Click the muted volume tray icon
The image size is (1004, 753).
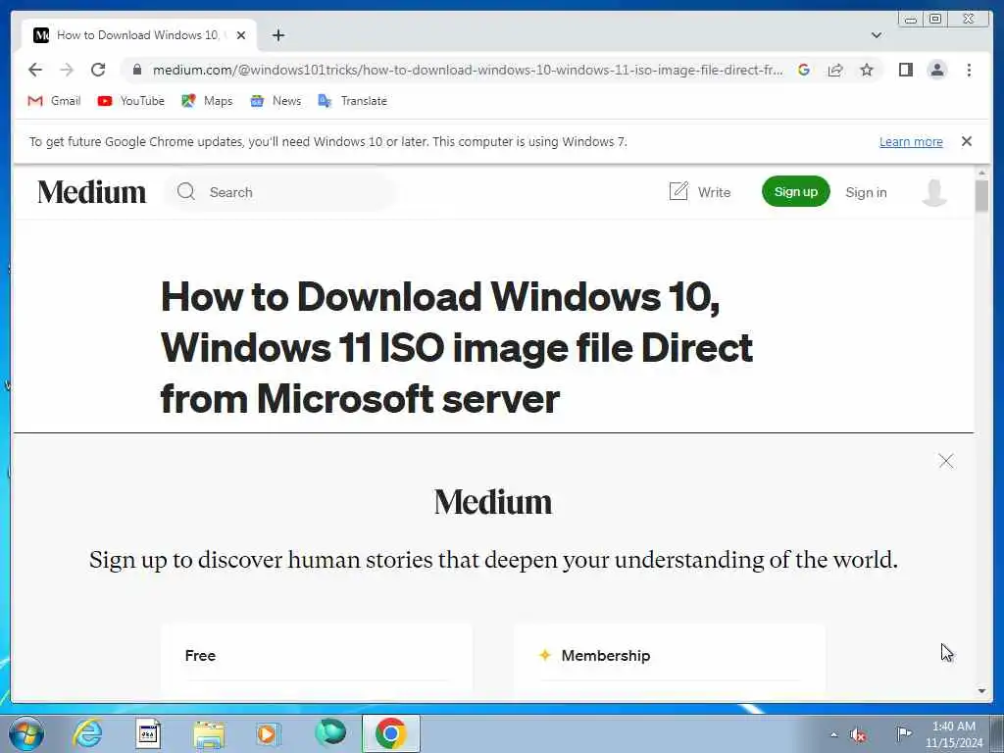858,735
